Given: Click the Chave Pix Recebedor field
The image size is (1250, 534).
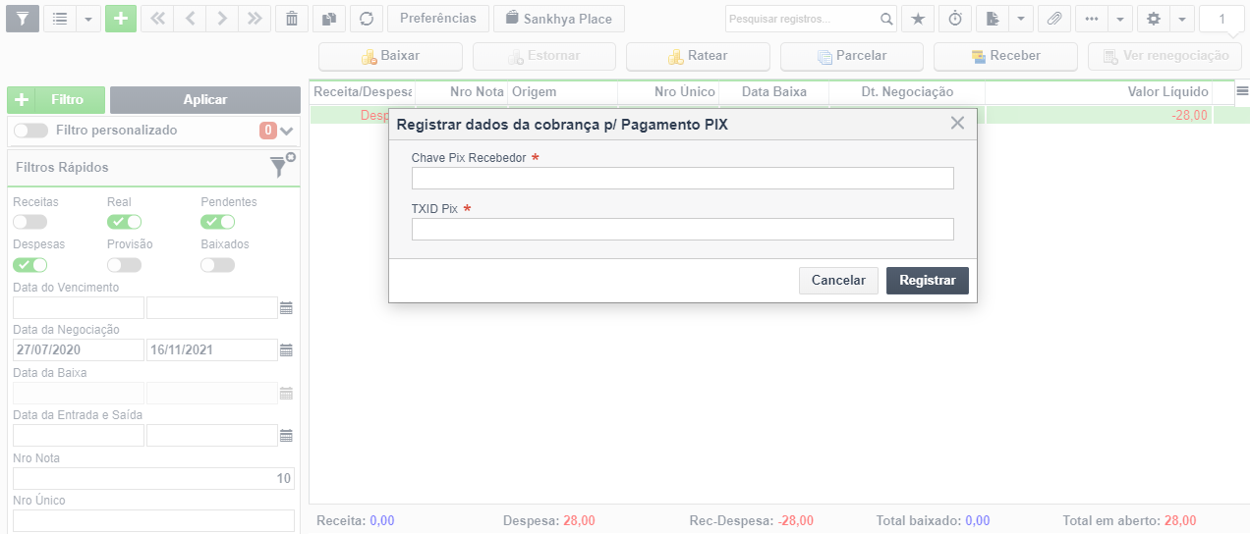Looking at the screenshot, I should [x=683, y=178].
